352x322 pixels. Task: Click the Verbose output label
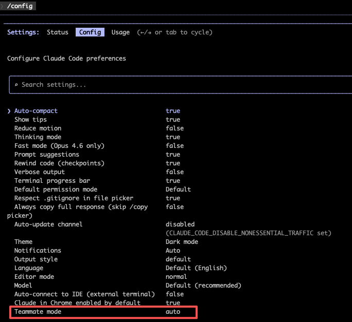tap(40, 172)
